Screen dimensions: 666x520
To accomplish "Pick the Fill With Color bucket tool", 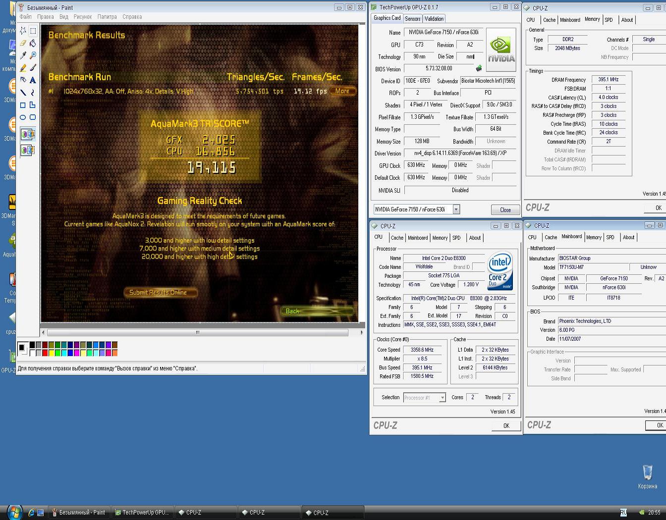I will pos(33,43).
